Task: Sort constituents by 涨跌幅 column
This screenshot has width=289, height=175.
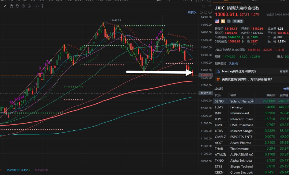Action: coord(284,95)
